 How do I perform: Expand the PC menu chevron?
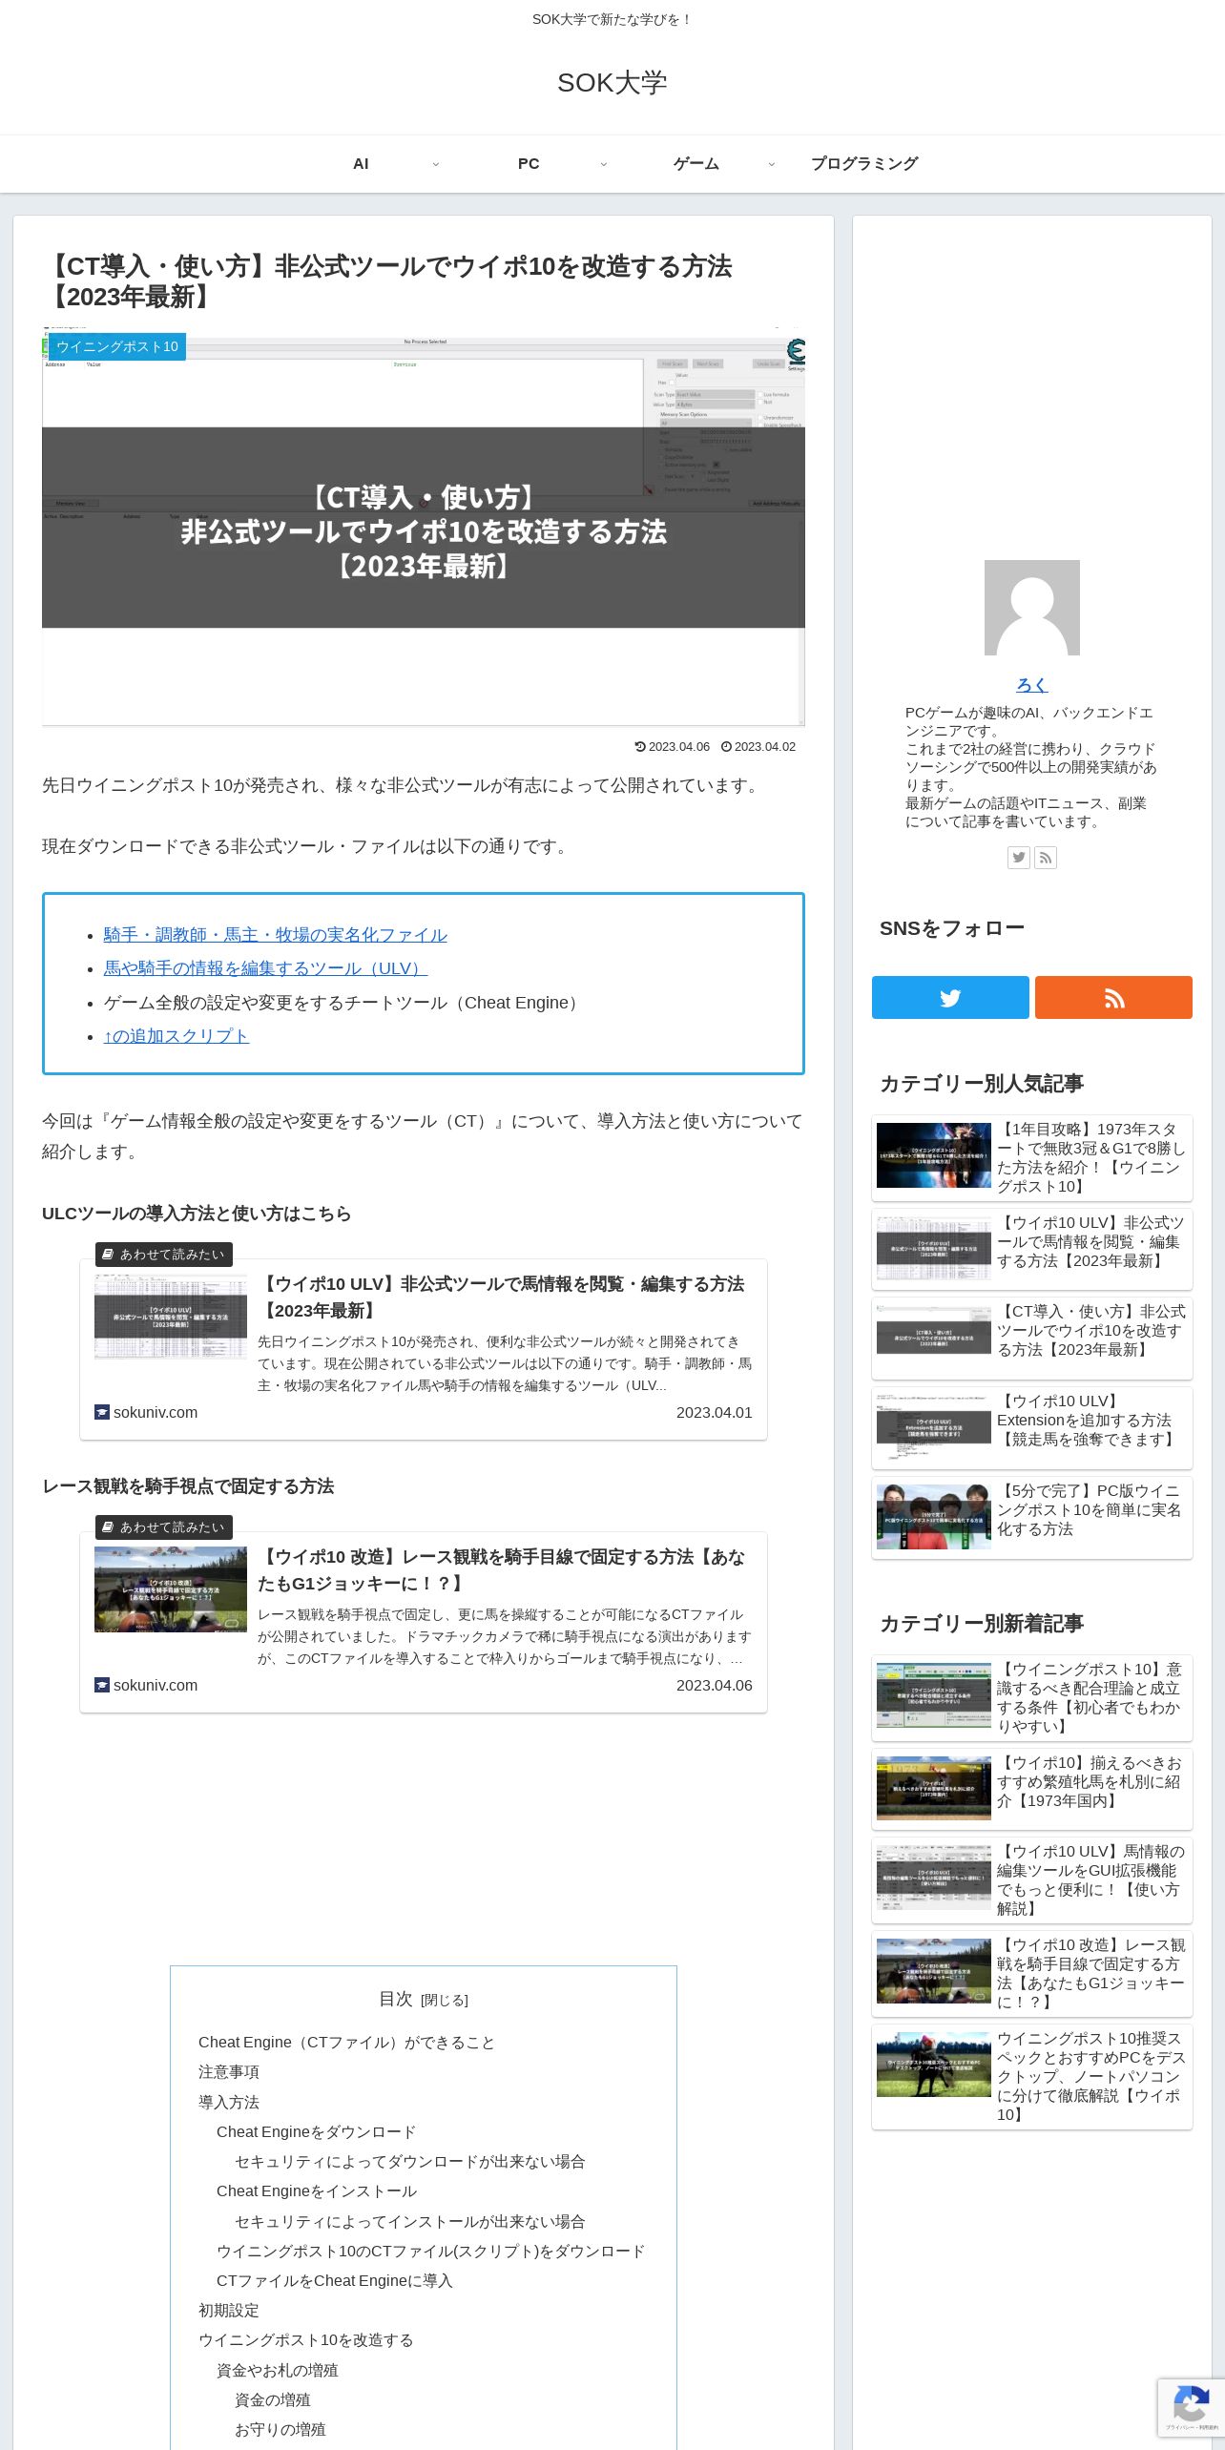pyautogui.click(x=604, y=164)
